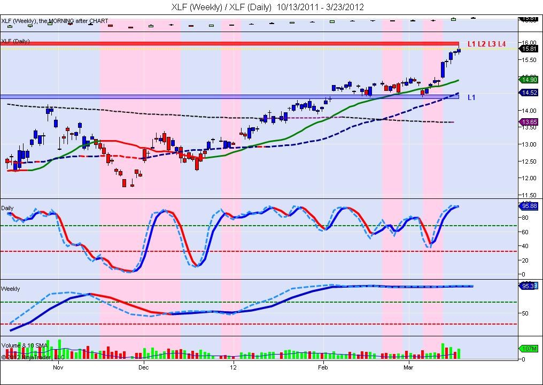Select the red 'L1 L2 L3 L4' resistance label

tap(486, 44)
